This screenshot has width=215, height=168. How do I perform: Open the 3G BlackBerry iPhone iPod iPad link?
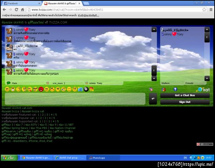click(x=27, y=141)
